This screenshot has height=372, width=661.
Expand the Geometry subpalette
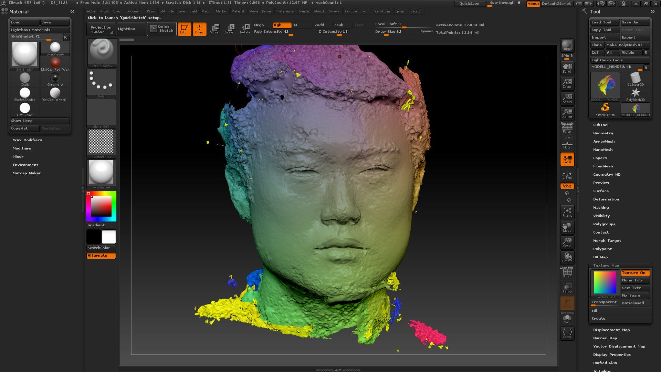pyautogui.click(x=603, y=133)
